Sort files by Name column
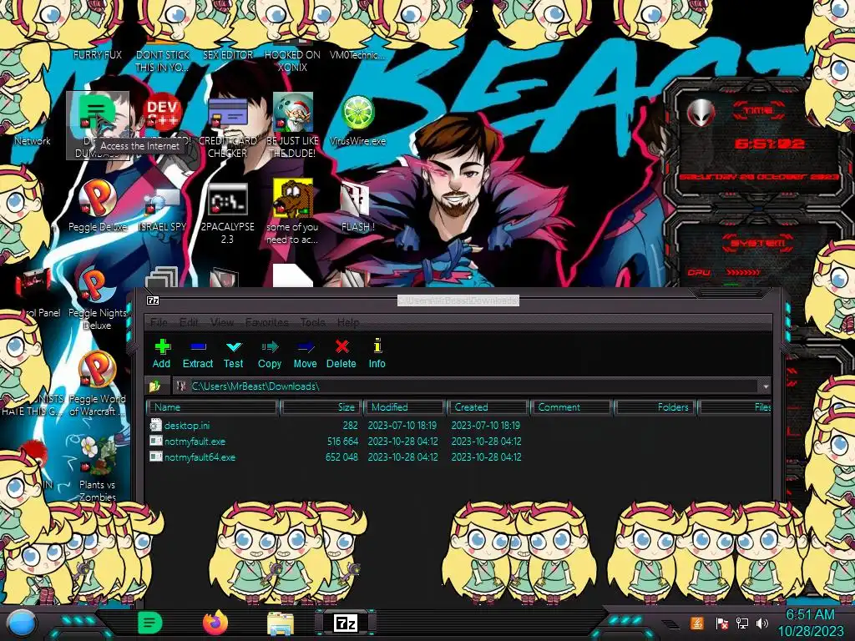The image size is (855, 641). [x=212, y=407]
